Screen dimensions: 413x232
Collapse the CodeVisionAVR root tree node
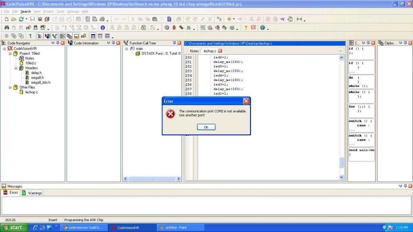click(4, 49)
